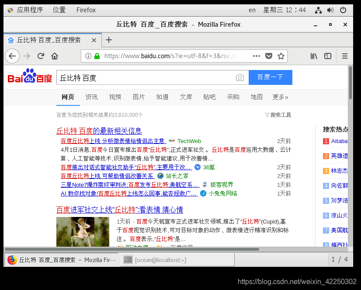
Task: Click the 站长之家 source icon
Action: (x=160, y=176)
